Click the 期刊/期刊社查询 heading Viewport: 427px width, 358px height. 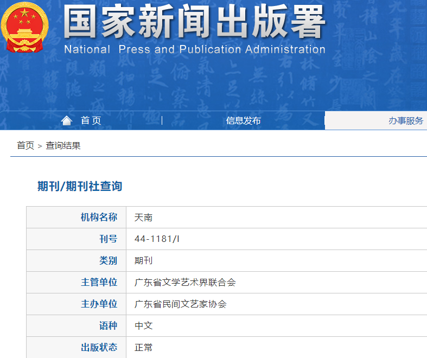tap(80, 186)
